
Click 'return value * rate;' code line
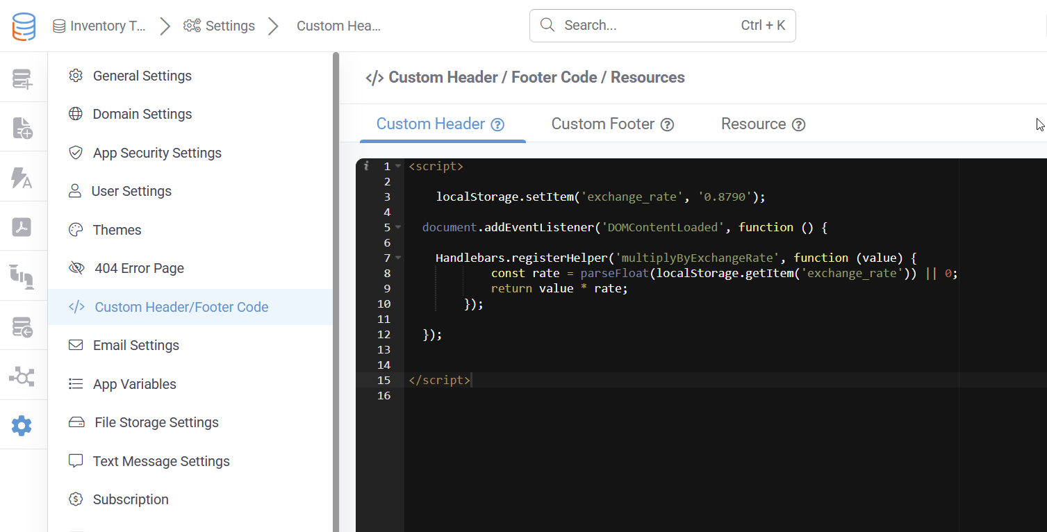[x=559, y=288]
